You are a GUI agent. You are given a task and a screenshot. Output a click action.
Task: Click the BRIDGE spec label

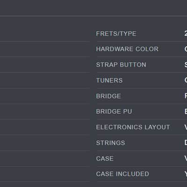click(108, 96)
